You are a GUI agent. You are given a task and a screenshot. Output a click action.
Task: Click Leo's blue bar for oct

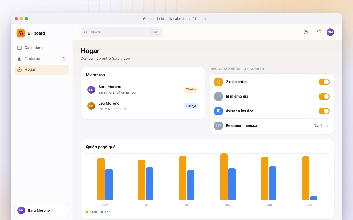coord(314,198)
